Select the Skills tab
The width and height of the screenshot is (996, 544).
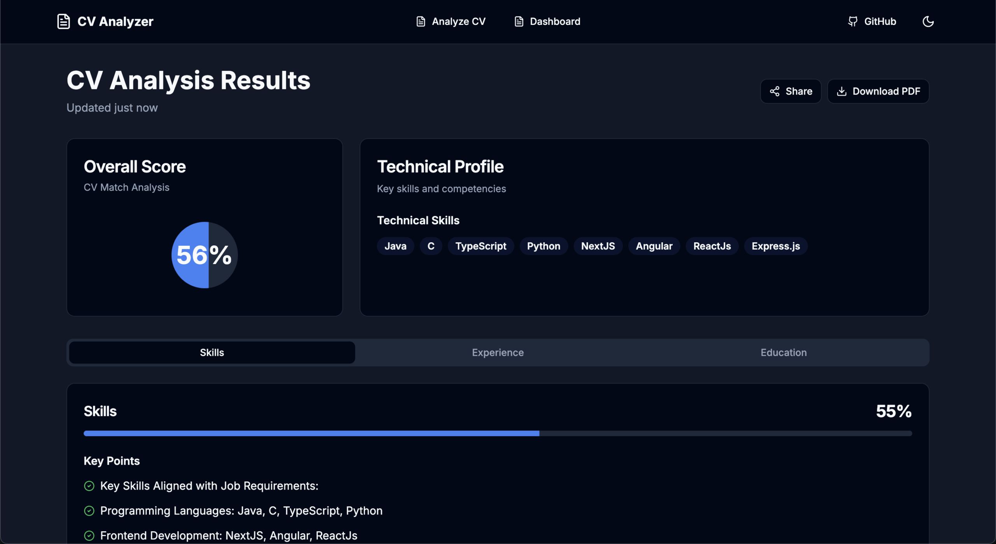point(212,352)
